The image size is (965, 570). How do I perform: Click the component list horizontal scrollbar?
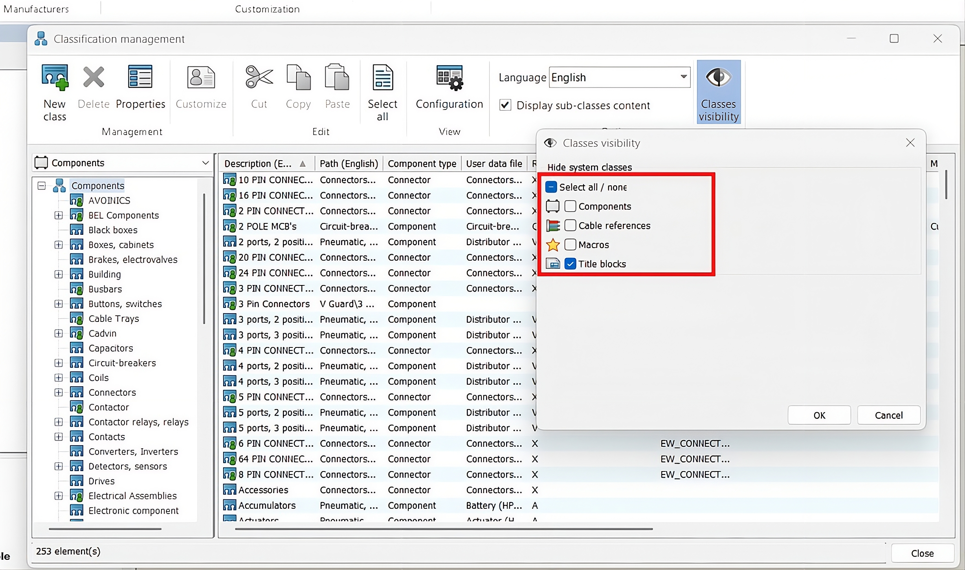point(444,529)
